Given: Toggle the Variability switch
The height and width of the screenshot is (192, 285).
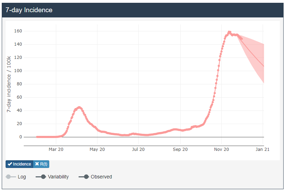Looking at the screenshot, I should 41,177.
